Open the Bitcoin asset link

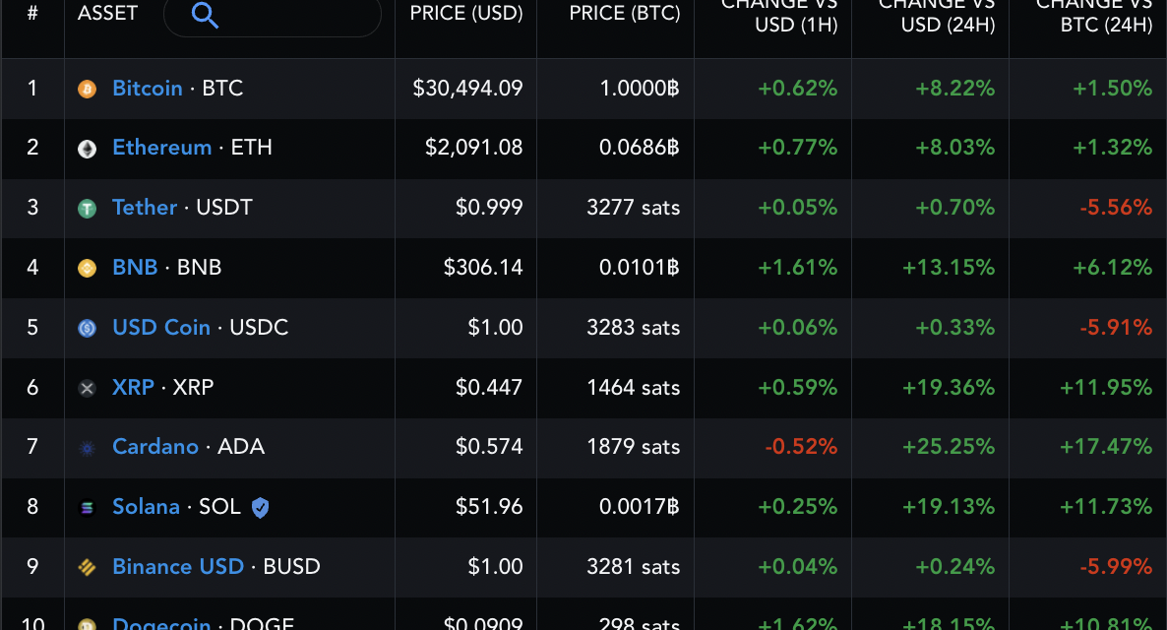[x=148, y=88]
